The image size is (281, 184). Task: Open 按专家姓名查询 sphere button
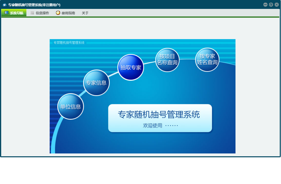coord(207,60)
